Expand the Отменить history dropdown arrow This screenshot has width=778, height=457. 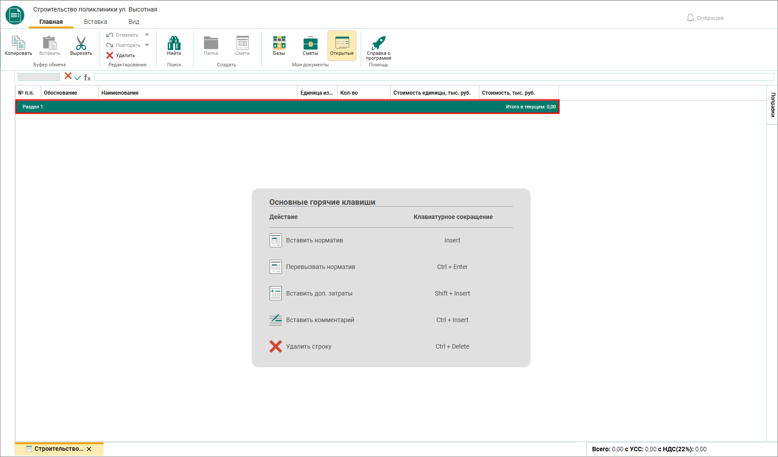147,35
